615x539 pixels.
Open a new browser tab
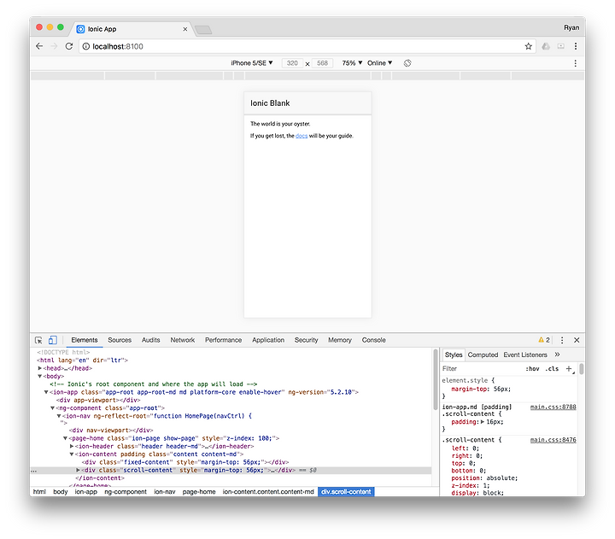pyautogui.click(x=203, y=29)
